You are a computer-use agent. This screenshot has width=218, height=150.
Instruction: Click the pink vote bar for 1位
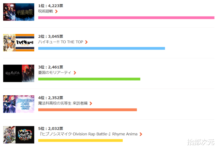click(x=126, y=18)
